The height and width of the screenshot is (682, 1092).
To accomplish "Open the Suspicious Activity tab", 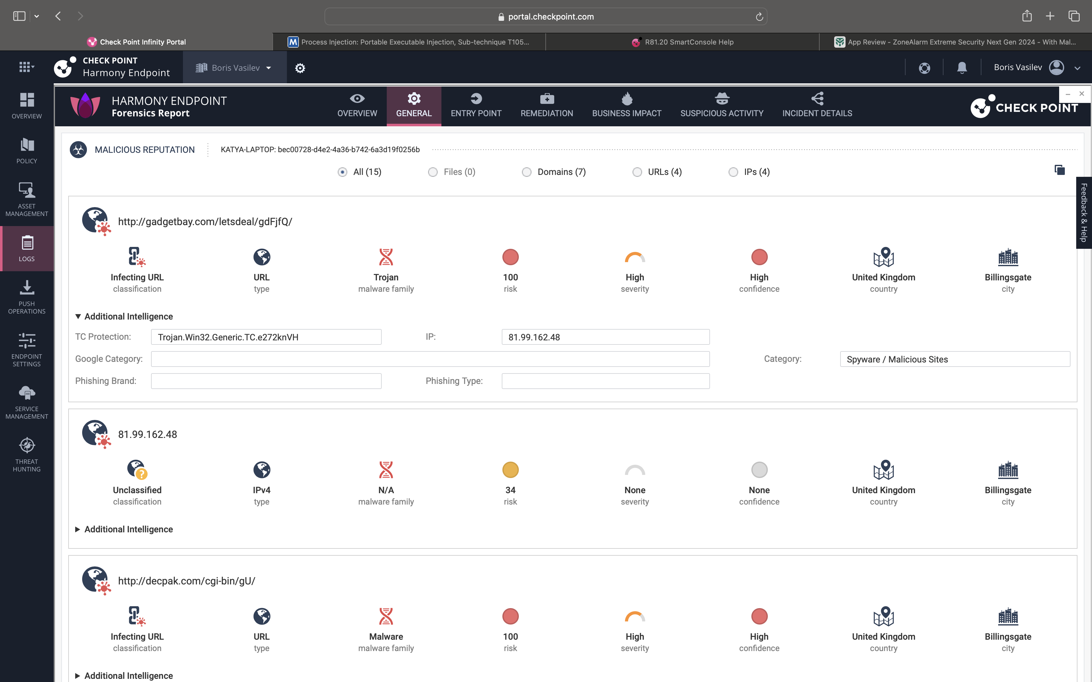I will coord(722,105).
